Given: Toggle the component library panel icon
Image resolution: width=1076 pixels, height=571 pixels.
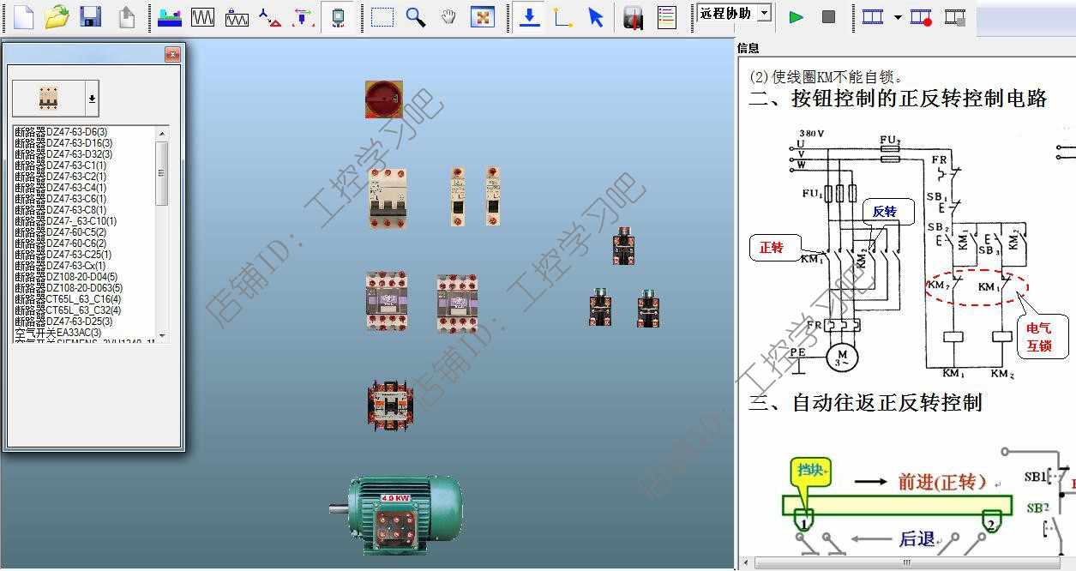Looking at the screenshot, I should point(337,16).
